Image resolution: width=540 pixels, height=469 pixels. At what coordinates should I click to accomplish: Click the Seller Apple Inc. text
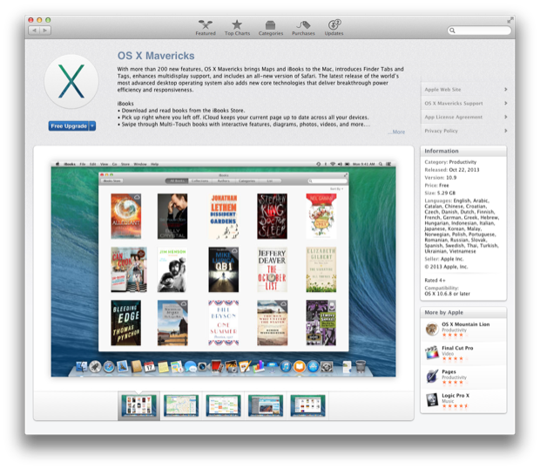point(444,259)
